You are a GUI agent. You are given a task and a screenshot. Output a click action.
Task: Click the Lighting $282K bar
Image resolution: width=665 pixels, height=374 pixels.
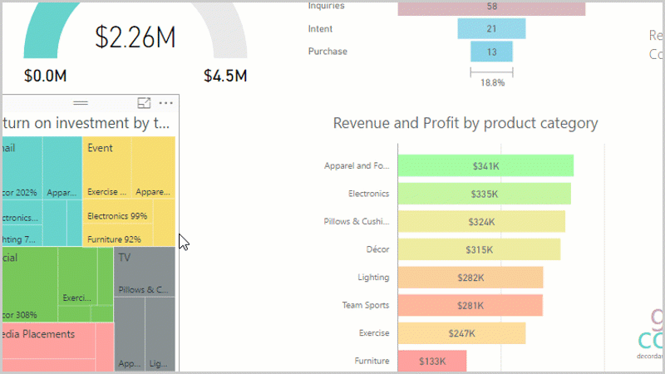click(470, 278)
